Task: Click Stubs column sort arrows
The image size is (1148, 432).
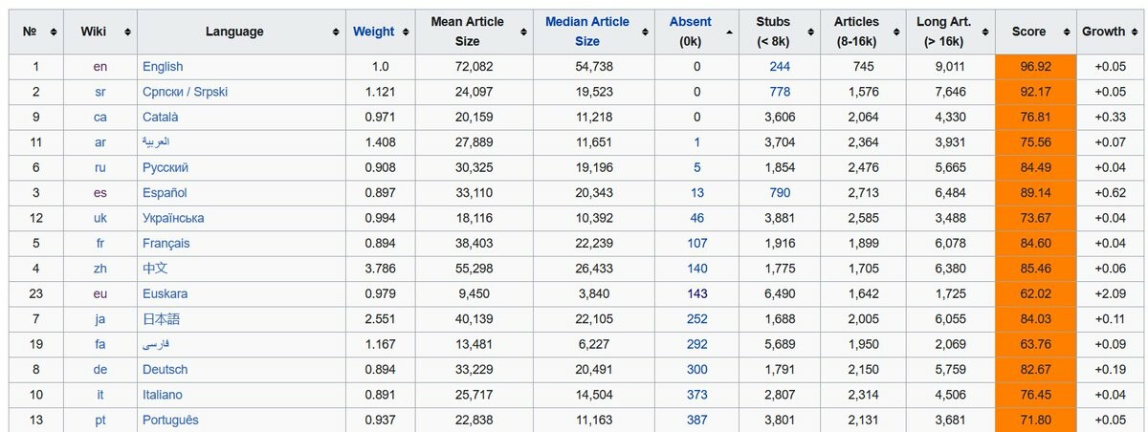Action: pyautogui.click(x=811, y=32)
